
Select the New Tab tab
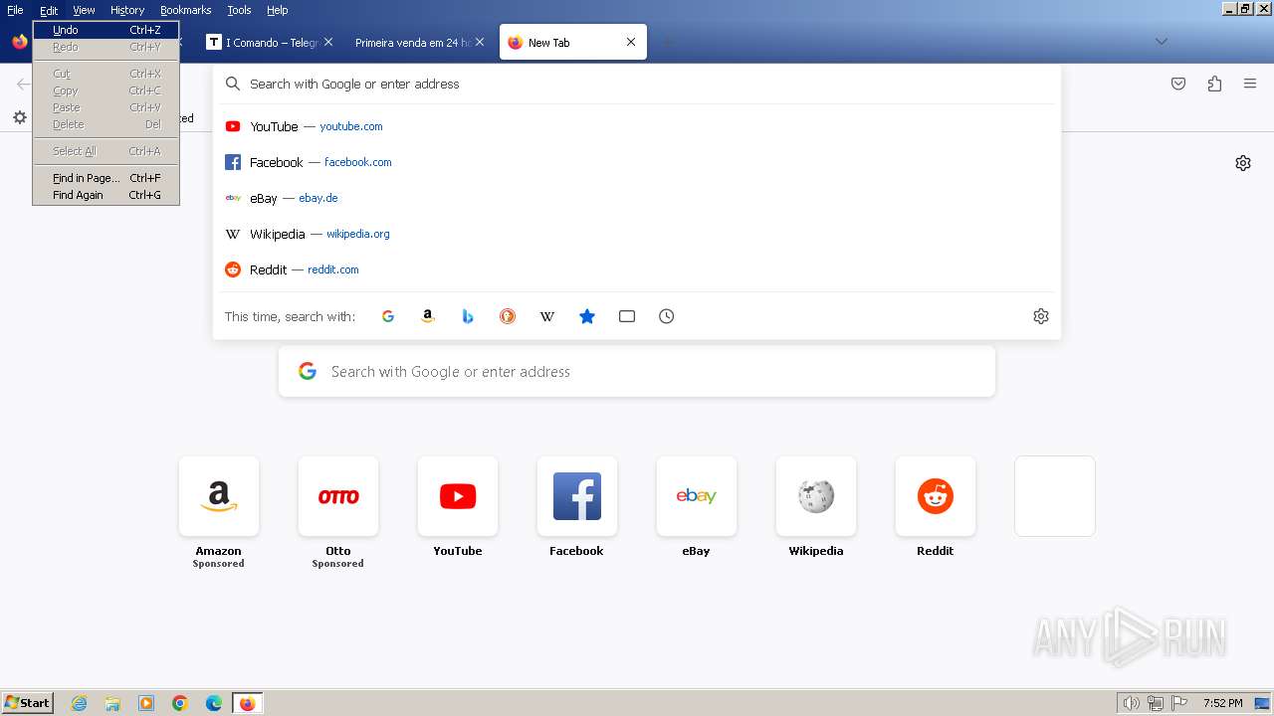(x=572, y=42)
